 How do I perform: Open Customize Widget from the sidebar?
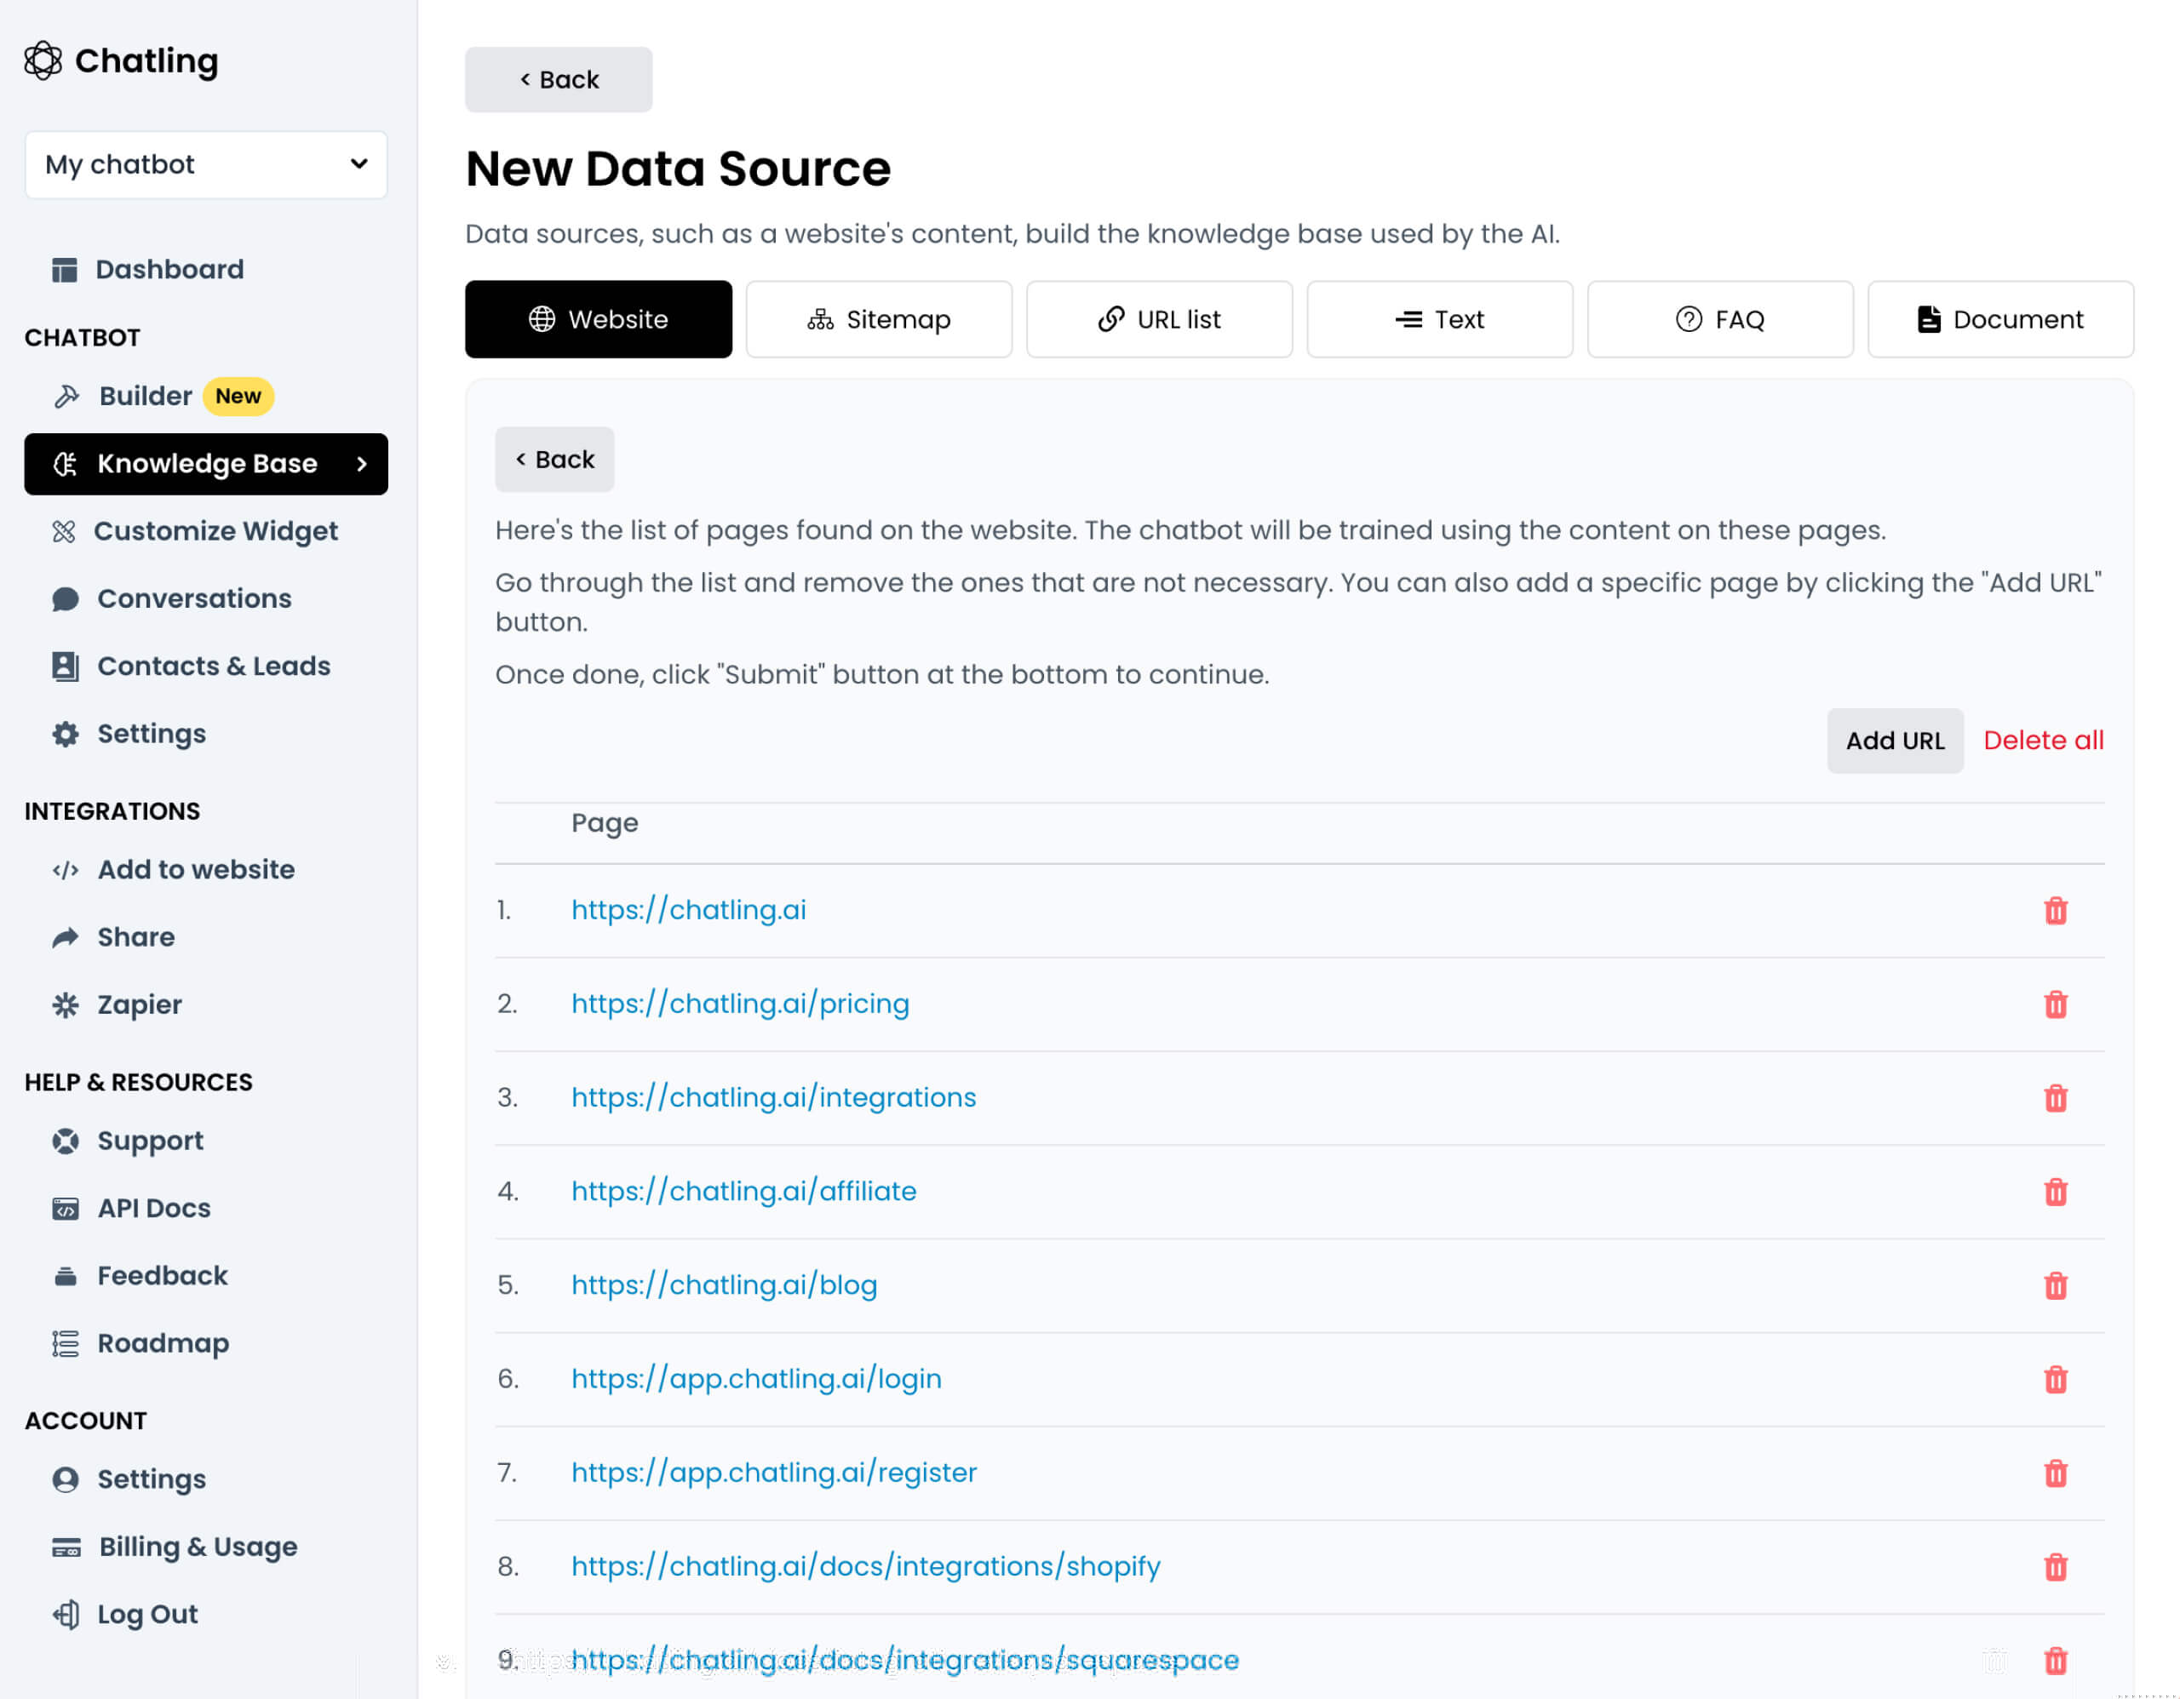click(216, 531)
